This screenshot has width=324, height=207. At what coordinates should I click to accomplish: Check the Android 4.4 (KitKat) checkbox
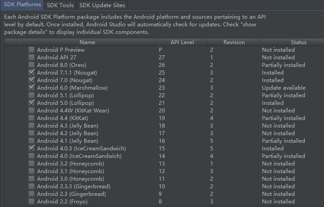31,118
